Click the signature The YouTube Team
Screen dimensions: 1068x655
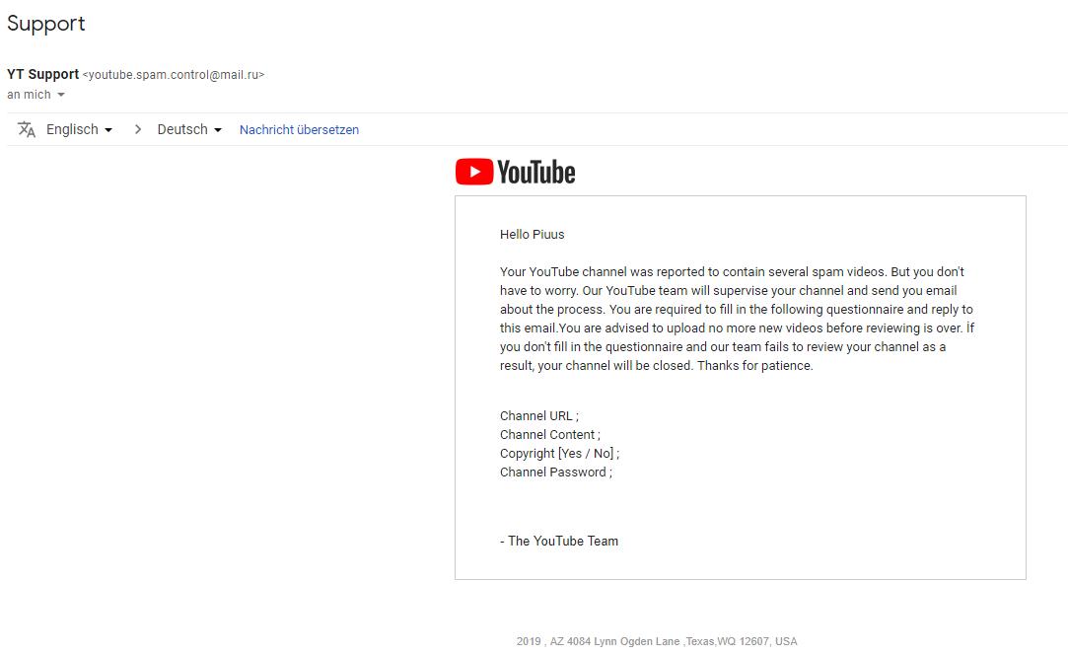559,542
